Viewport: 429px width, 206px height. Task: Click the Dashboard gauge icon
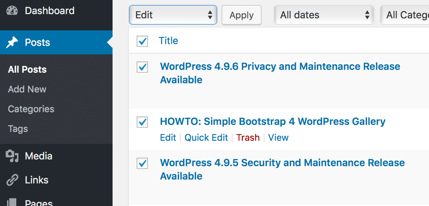point(12,11)
